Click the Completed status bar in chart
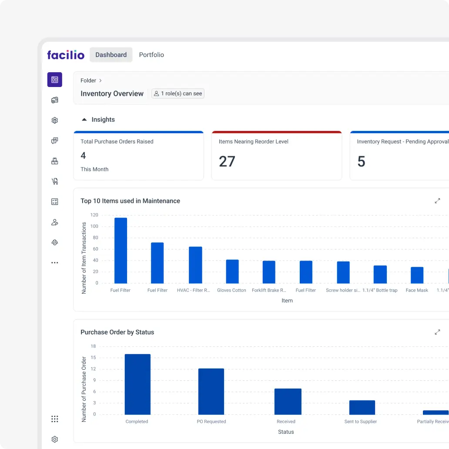The image size is (449, 449). pyautogui.click(x=137, y=384)
